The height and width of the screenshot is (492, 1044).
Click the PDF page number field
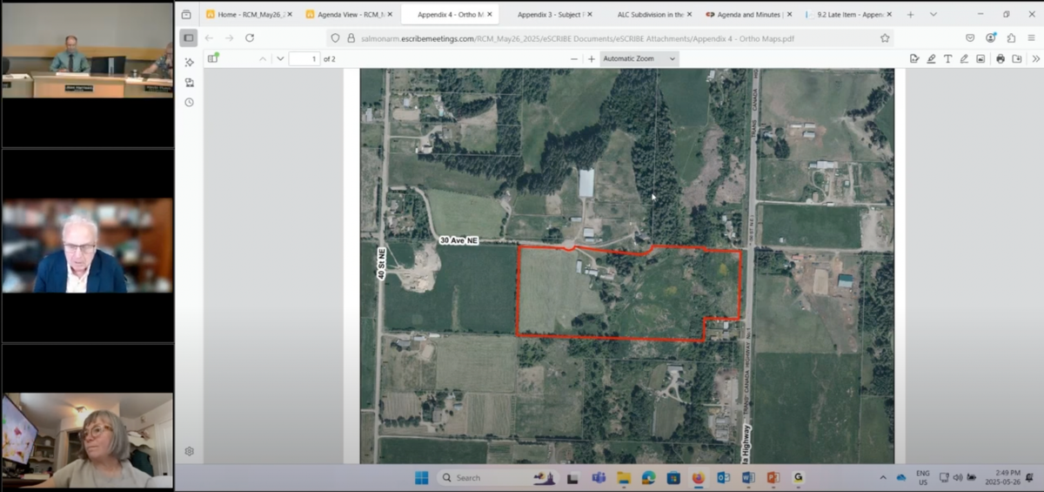coord(304,58)
